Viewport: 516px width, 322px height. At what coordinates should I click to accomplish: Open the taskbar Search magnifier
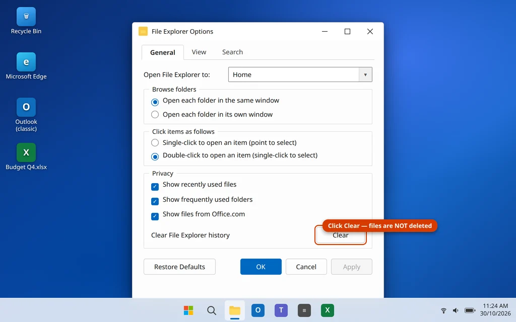click(x=212, y=310)
